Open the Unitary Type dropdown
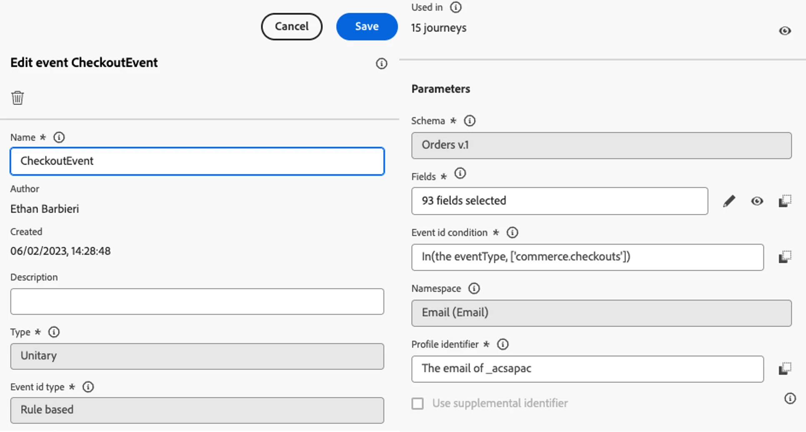This screenshot has height=432, width=806. click(x=197, y=356)
